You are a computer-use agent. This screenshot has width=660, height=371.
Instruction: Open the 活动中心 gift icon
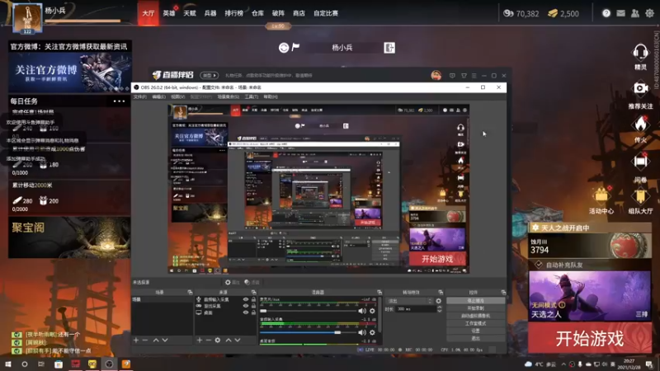601,195
